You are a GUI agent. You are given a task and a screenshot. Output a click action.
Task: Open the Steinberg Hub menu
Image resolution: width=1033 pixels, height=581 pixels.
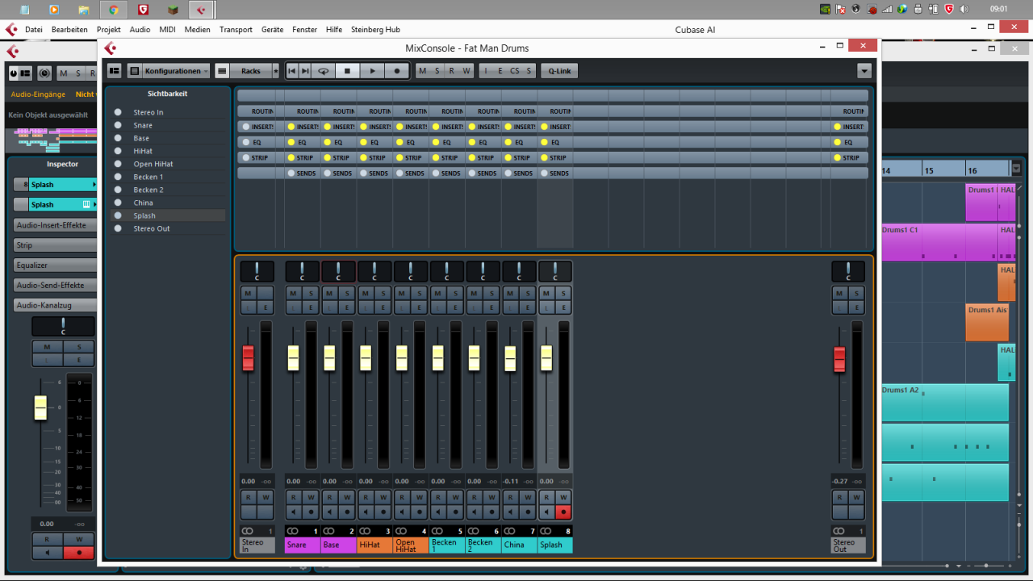(x=375, y=30)
